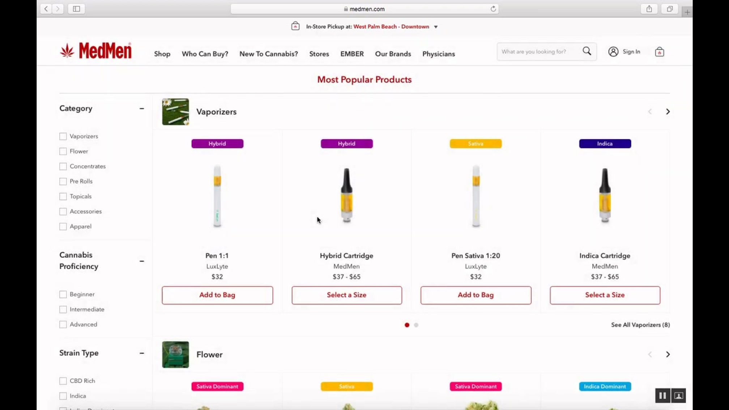
Task: Check the Indica strain filter
Action: pyautogui.click(x=63, y=396)
